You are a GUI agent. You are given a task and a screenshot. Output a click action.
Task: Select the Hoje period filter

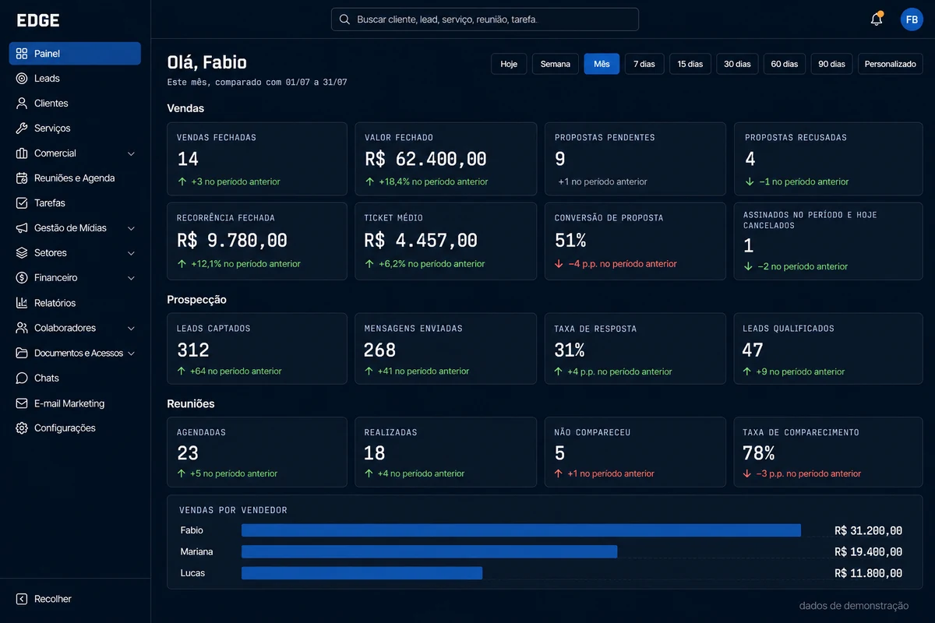(x=509, y=64)
